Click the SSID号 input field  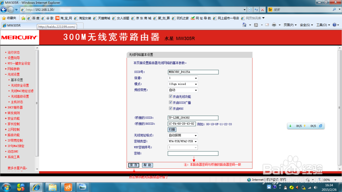tap(193, 72)
